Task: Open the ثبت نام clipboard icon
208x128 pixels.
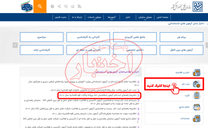Action: click(196, 84)
